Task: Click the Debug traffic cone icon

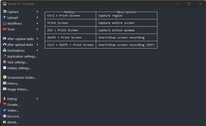Action: point(4,99)
